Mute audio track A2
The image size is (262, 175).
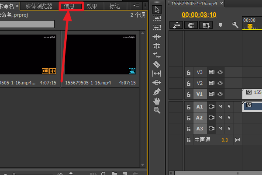coord(220,118)
